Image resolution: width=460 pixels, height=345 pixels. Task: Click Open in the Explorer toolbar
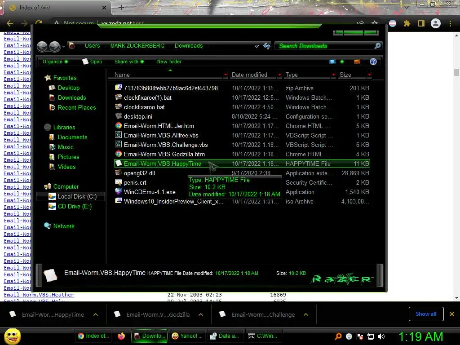coord(93,62)
